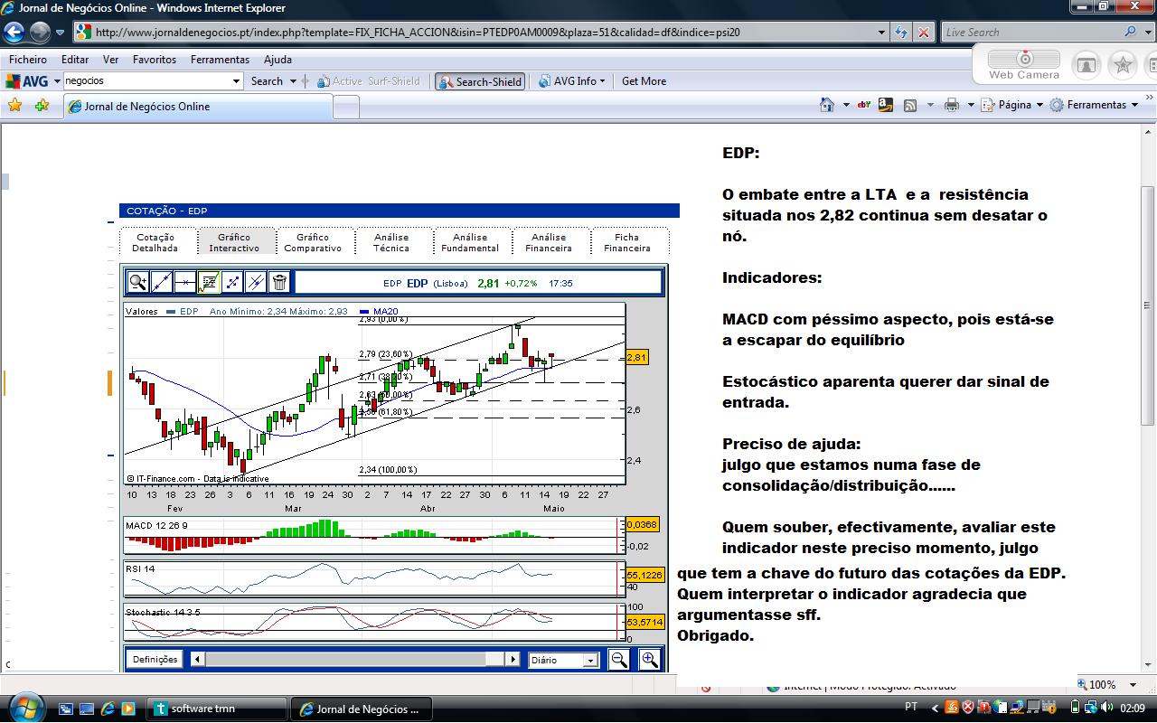The width and height of the screenshot is (1157, 723).
Task: Refresh the page with reload icon
Action: (901, 33)
